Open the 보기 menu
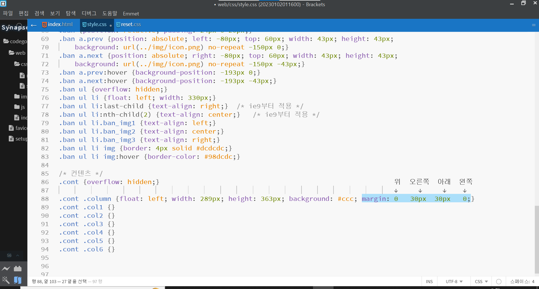Image resolution: width=539 pixels, height=289 pixels. pos(55,13)
